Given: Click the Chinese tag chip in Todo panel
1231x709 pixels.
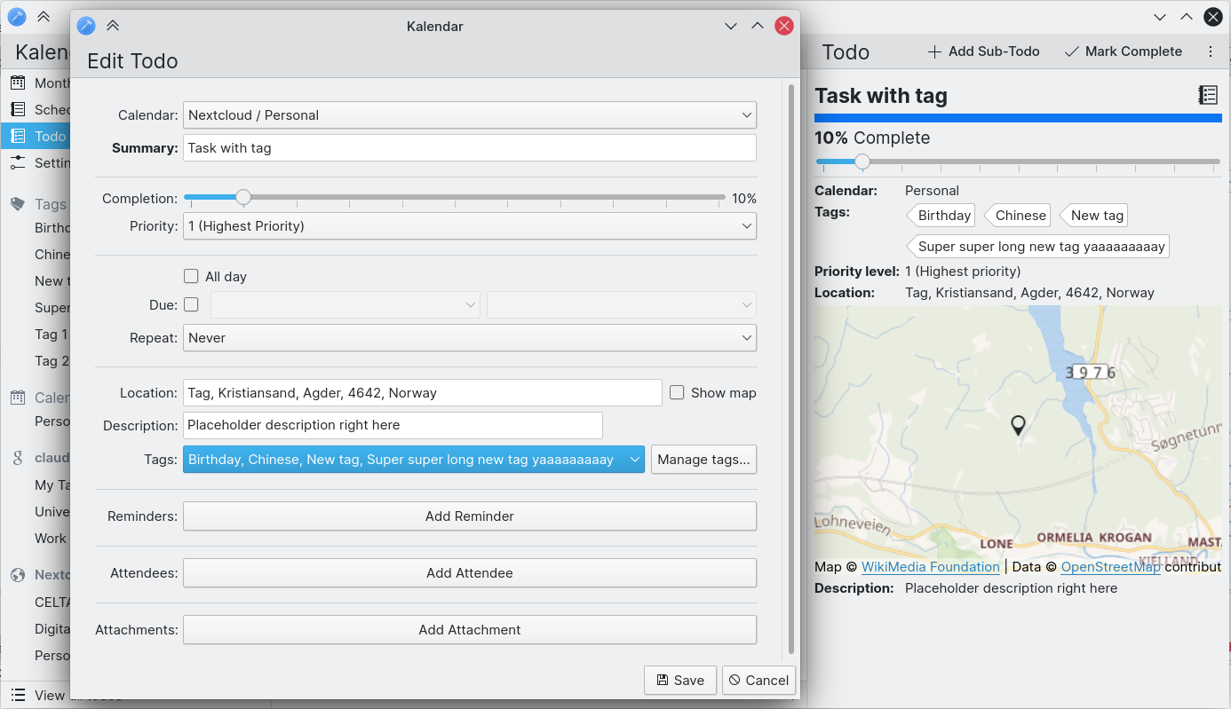Looking at the screenshot, I should [x=1017, y=216].
